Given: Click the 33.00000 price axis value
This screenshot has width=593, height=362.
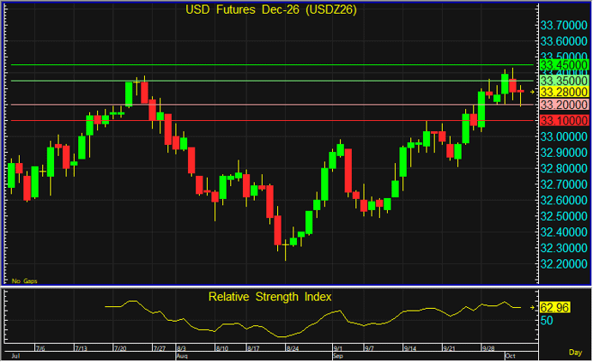Looking at the screenshot, I should (564, 136).
